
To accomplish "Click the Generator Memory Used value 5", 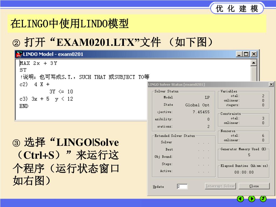I will pos(249,155).
